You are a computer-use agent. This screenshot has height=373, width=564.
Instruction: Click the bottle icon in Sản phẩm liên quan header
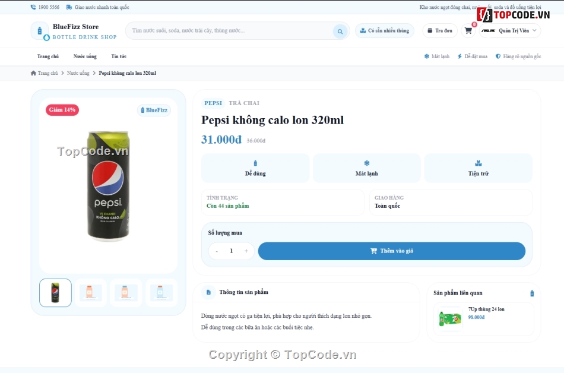tap(532, 293)
